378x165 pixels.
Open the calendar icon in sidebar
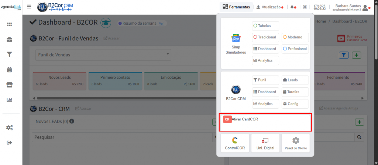(10, 70)
